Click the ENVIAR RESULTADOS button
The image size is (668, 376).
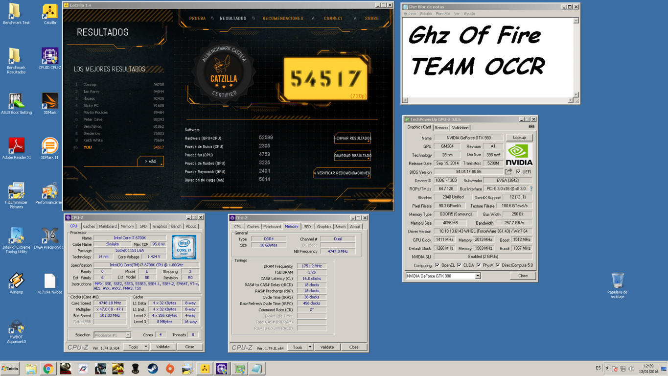point(352,138)
